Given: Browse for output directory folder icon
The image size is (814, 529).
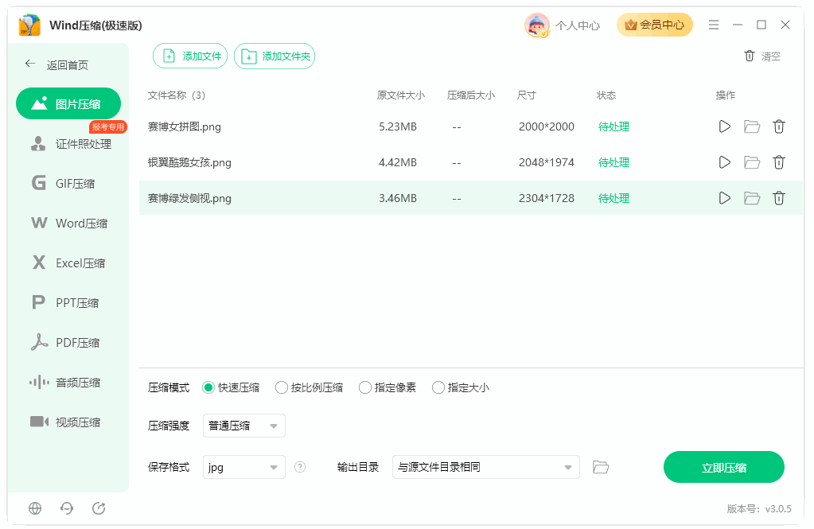Looking at the screenshot, I should [601, 467].
